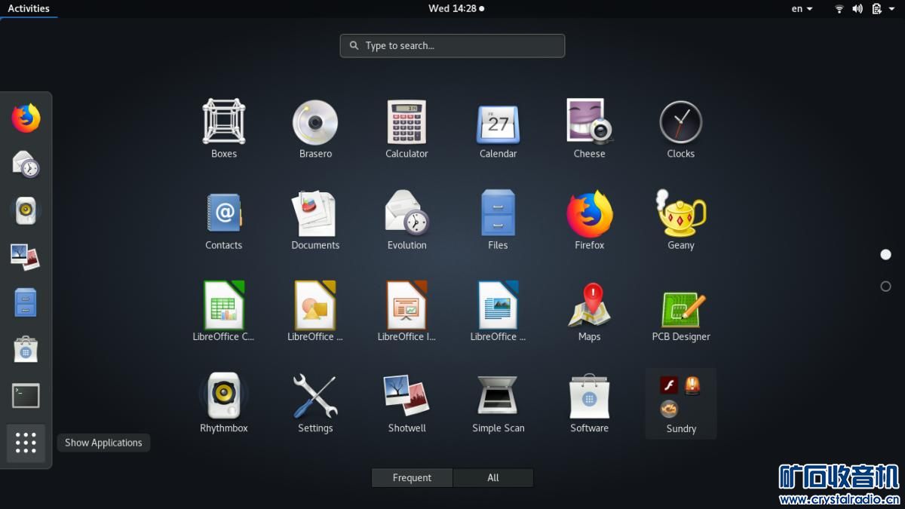Open Terminal from the dock
The height and width of the screenshot is (509, 905).
(x=26, y=396)
